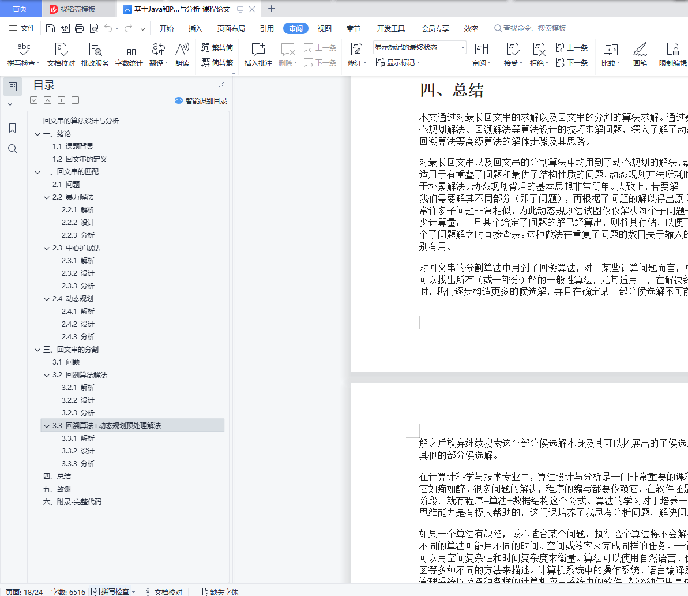Open 比较 compare documents
This screenshot has width=688, height=596.
pos(610,54)
